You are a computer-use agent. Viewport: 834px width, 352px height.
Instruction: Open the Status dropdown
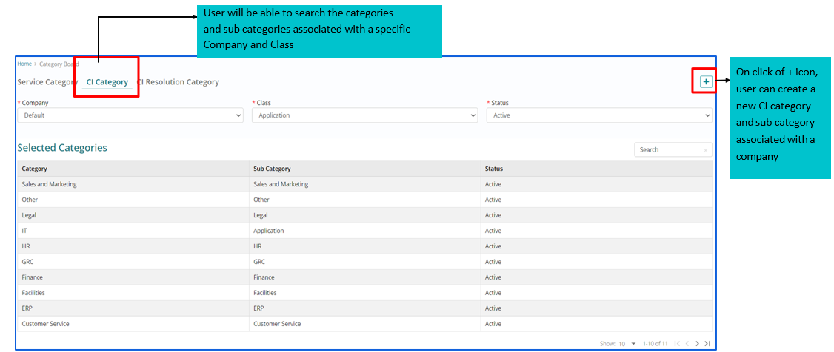click(x=598, y=115)
